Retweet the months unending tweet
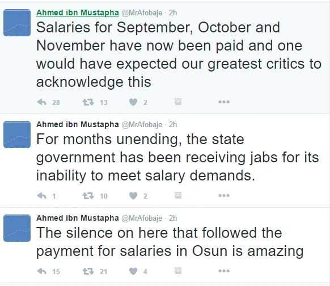Viewport: 330px width, 286px height. [88, 196]
